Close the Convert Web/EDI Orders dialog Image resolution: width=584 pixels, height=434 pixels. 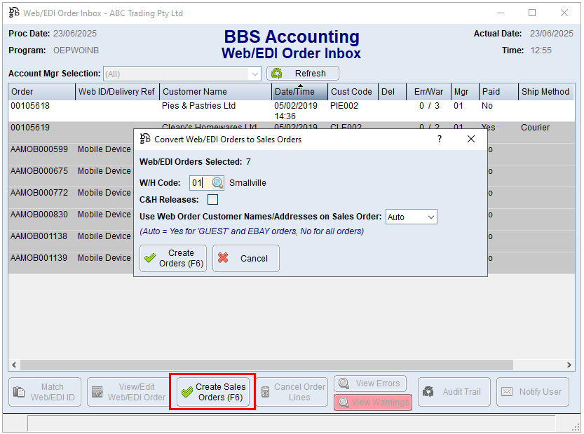471,139
